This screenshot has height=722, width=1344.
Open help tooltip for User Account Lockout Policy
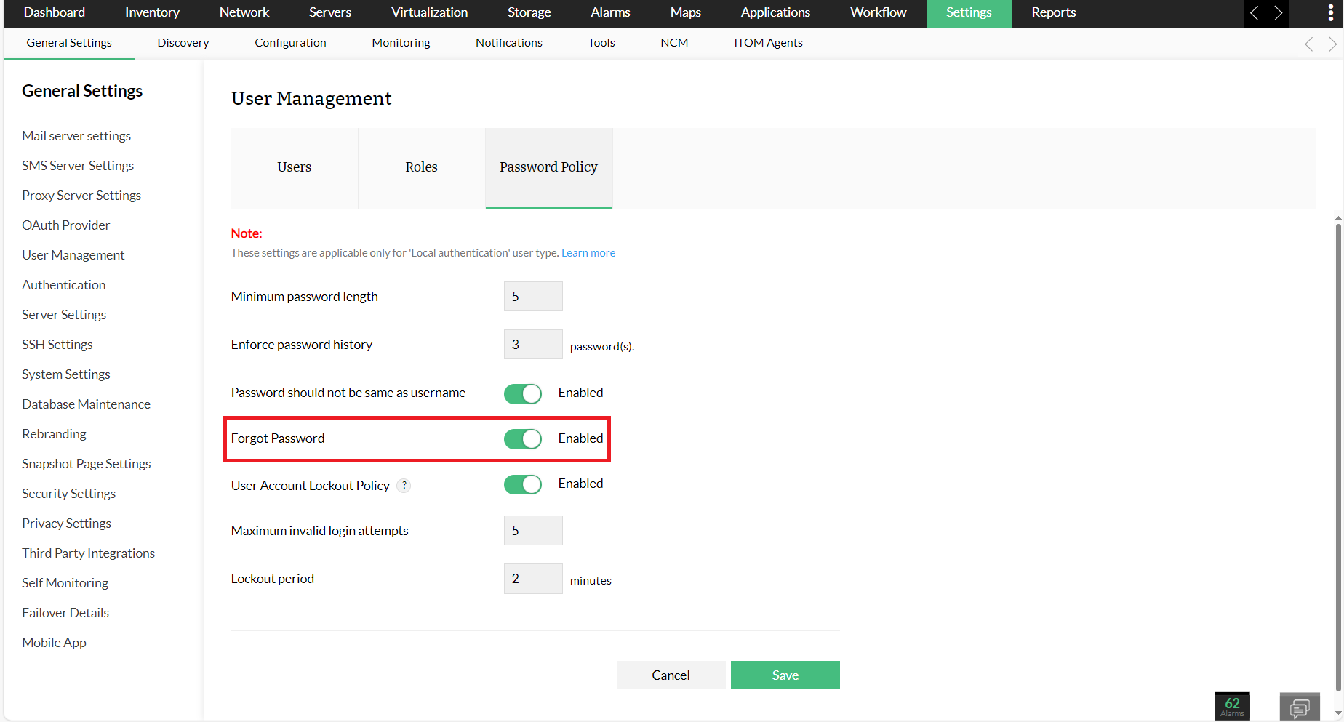point(404,486)
